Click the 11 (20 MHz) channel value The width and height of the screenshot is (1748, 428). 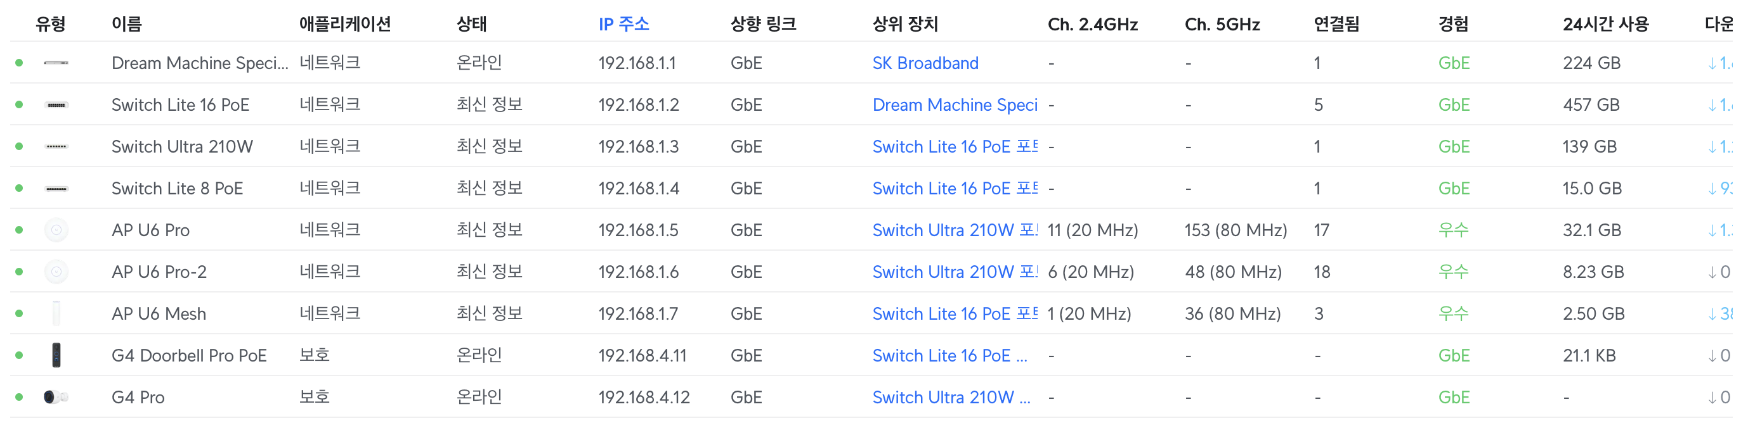click(x=1092, y=230)
